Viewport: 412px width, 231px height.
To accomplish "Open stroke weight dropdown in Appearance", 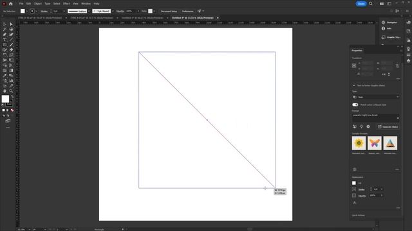I will (x=382, y=189).
